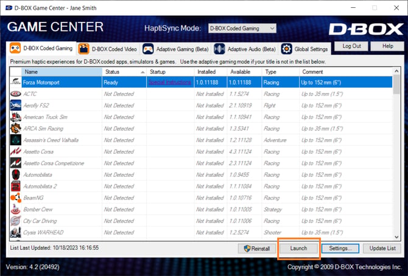
Task: Click the Automobilista helmet icon
Action: 16,174
